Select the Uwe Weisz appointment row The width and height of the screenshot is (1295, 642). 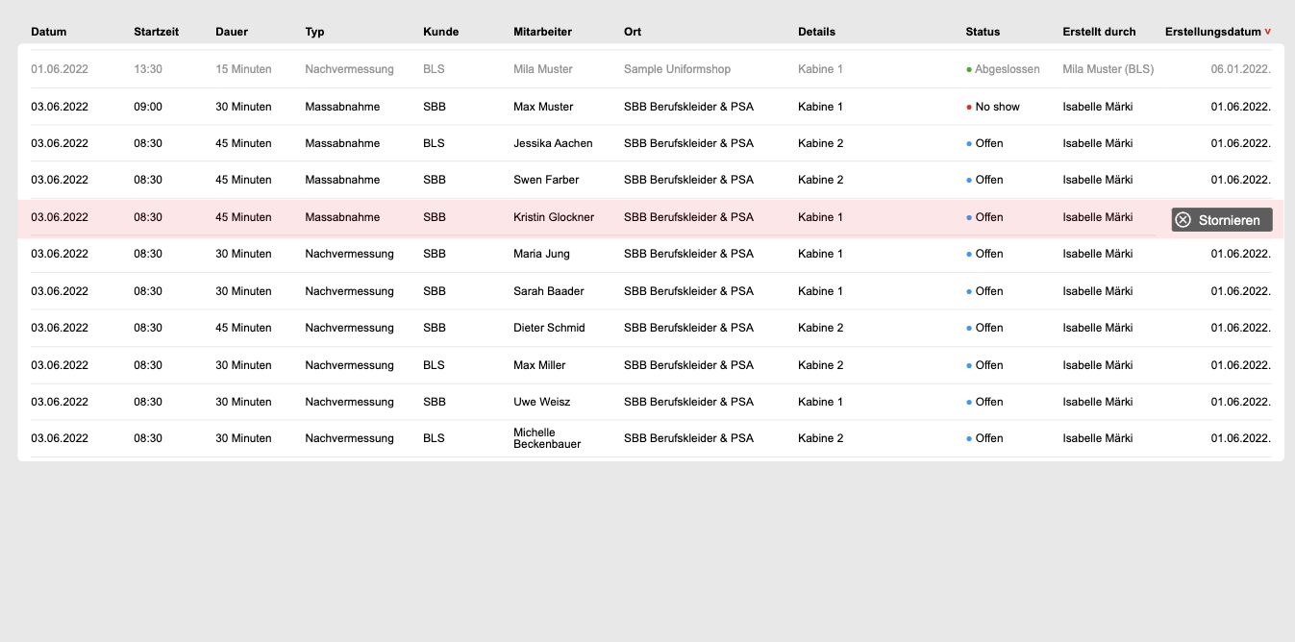coord(541,402)
